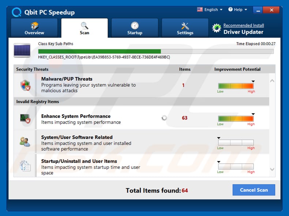Image resolution: width=289 pixels, height=216 pixels.
Task: Click the Malware/PUP Threats shield icon
Action: (26, 85)
